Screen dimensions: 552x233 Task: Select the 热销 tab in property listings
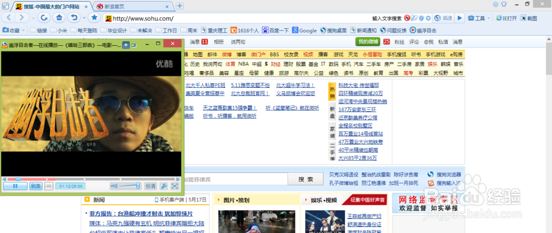coord(332,91)
